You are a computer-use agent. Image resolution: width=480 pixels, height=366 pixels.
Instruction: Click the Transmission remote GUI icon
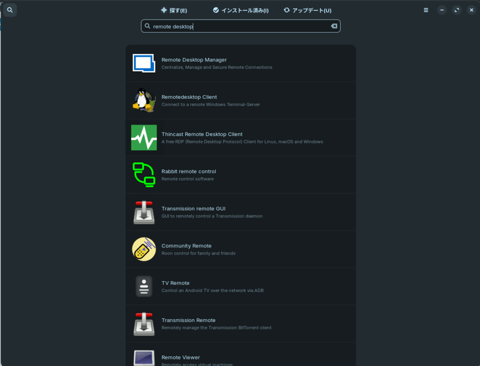point(144,212)
